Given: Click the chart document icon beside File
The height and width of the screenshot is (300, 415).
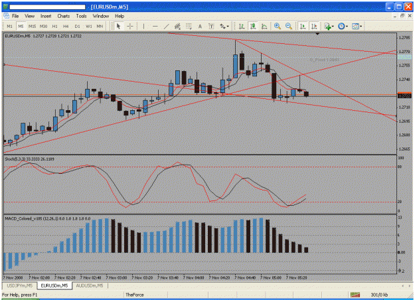Looking at the screenshot, I should 6,16.
